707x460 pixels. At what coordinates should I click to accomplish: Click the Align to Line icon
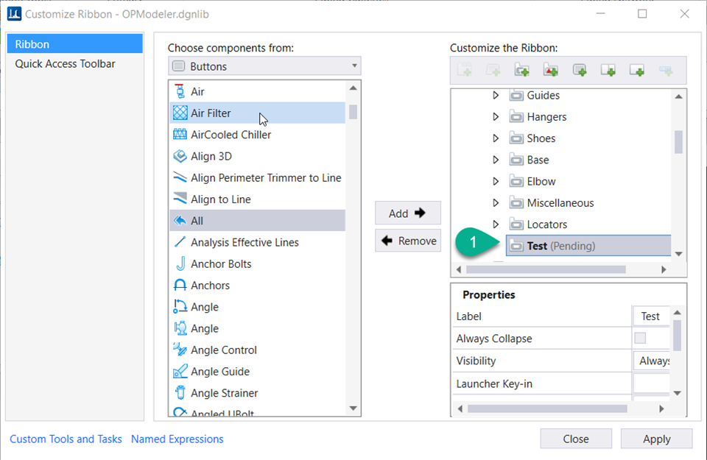180,199
